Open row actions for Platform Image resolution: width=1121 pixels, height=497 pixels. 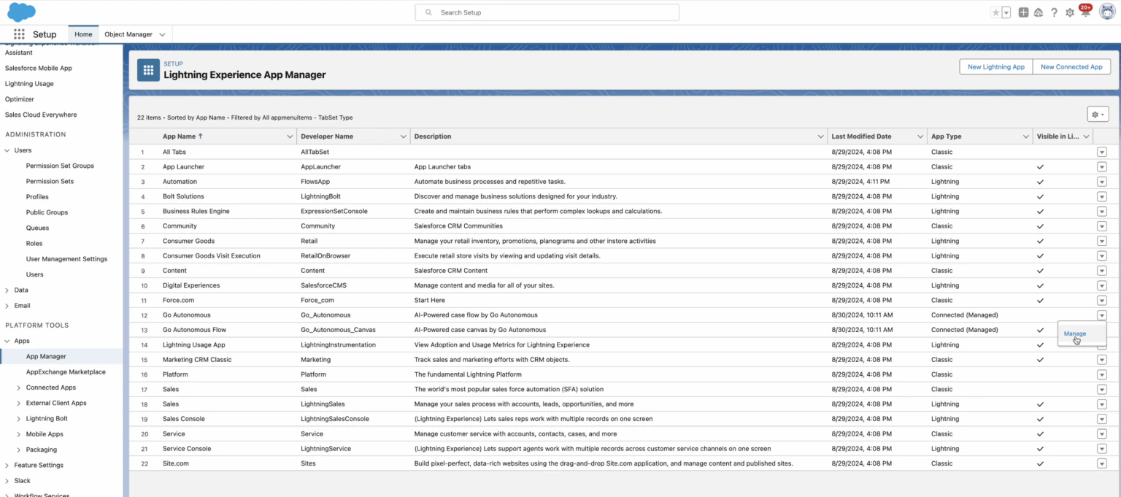[x=1101, y=374]
